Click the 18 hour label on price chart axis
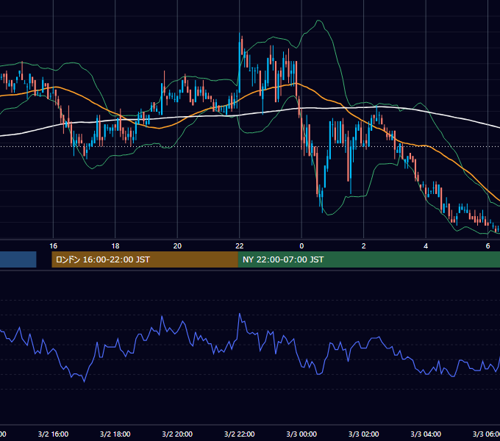Screen dimensions: 500x441 pyautogui.click(x=115, y=246)
